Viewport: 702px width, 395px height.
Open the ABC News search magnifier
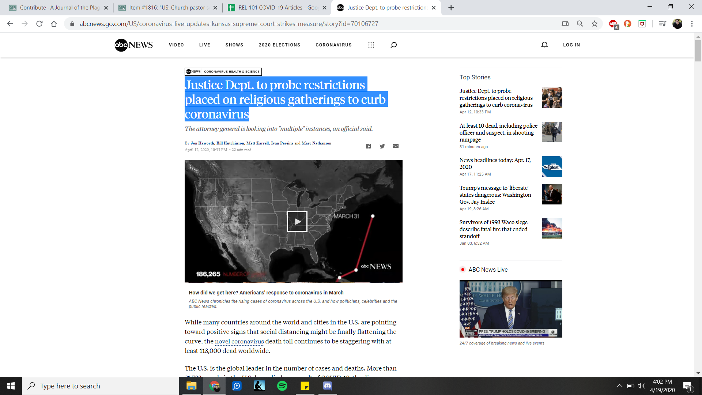tap(393, 45)
